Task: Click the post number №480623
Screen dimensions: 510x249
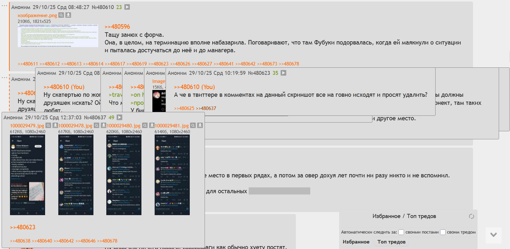Action: click(x=259, y=73)
